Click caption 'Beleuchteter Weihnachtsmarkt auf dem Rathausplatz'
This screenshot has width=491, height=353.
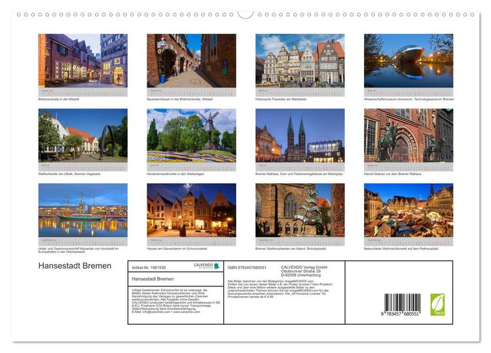click(401, 248)
